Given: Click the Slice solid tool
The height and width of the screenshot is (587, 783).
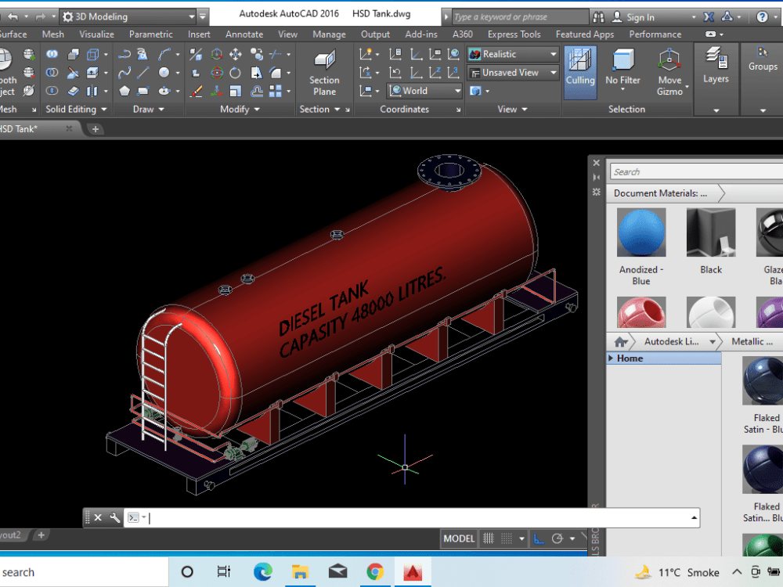Looking at the screenshot, I should 73,72.
